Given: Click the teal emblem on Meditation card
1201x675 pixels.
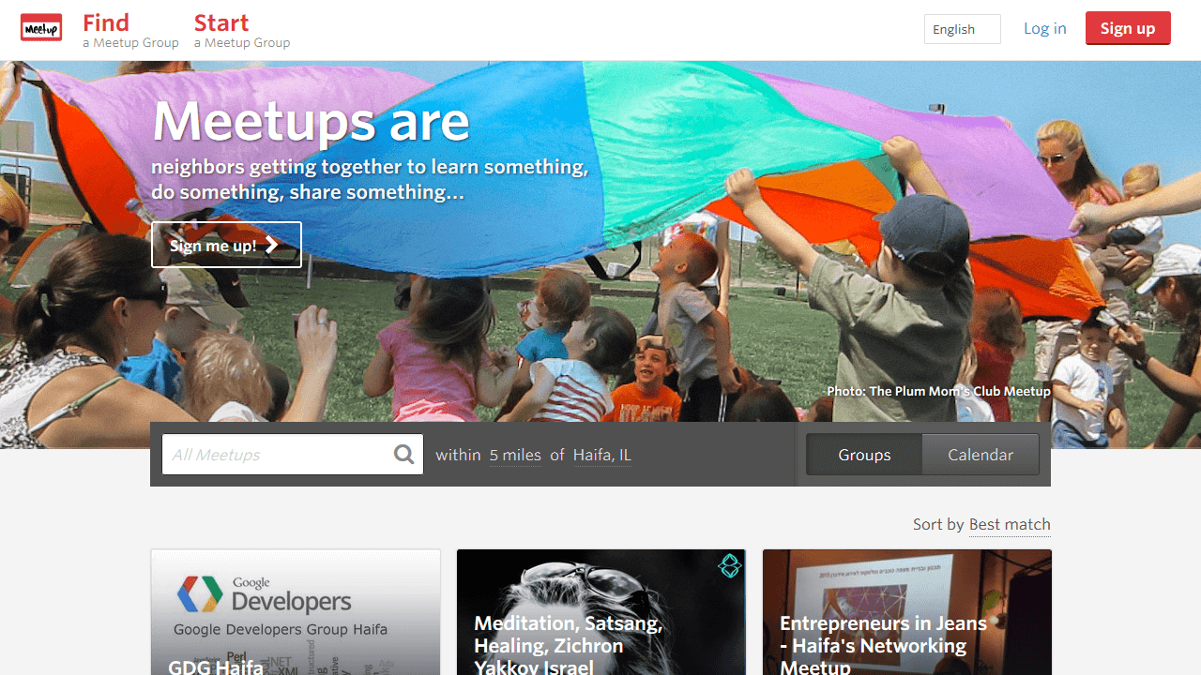Looking at the screenshot, I should (x=730, y=565).
